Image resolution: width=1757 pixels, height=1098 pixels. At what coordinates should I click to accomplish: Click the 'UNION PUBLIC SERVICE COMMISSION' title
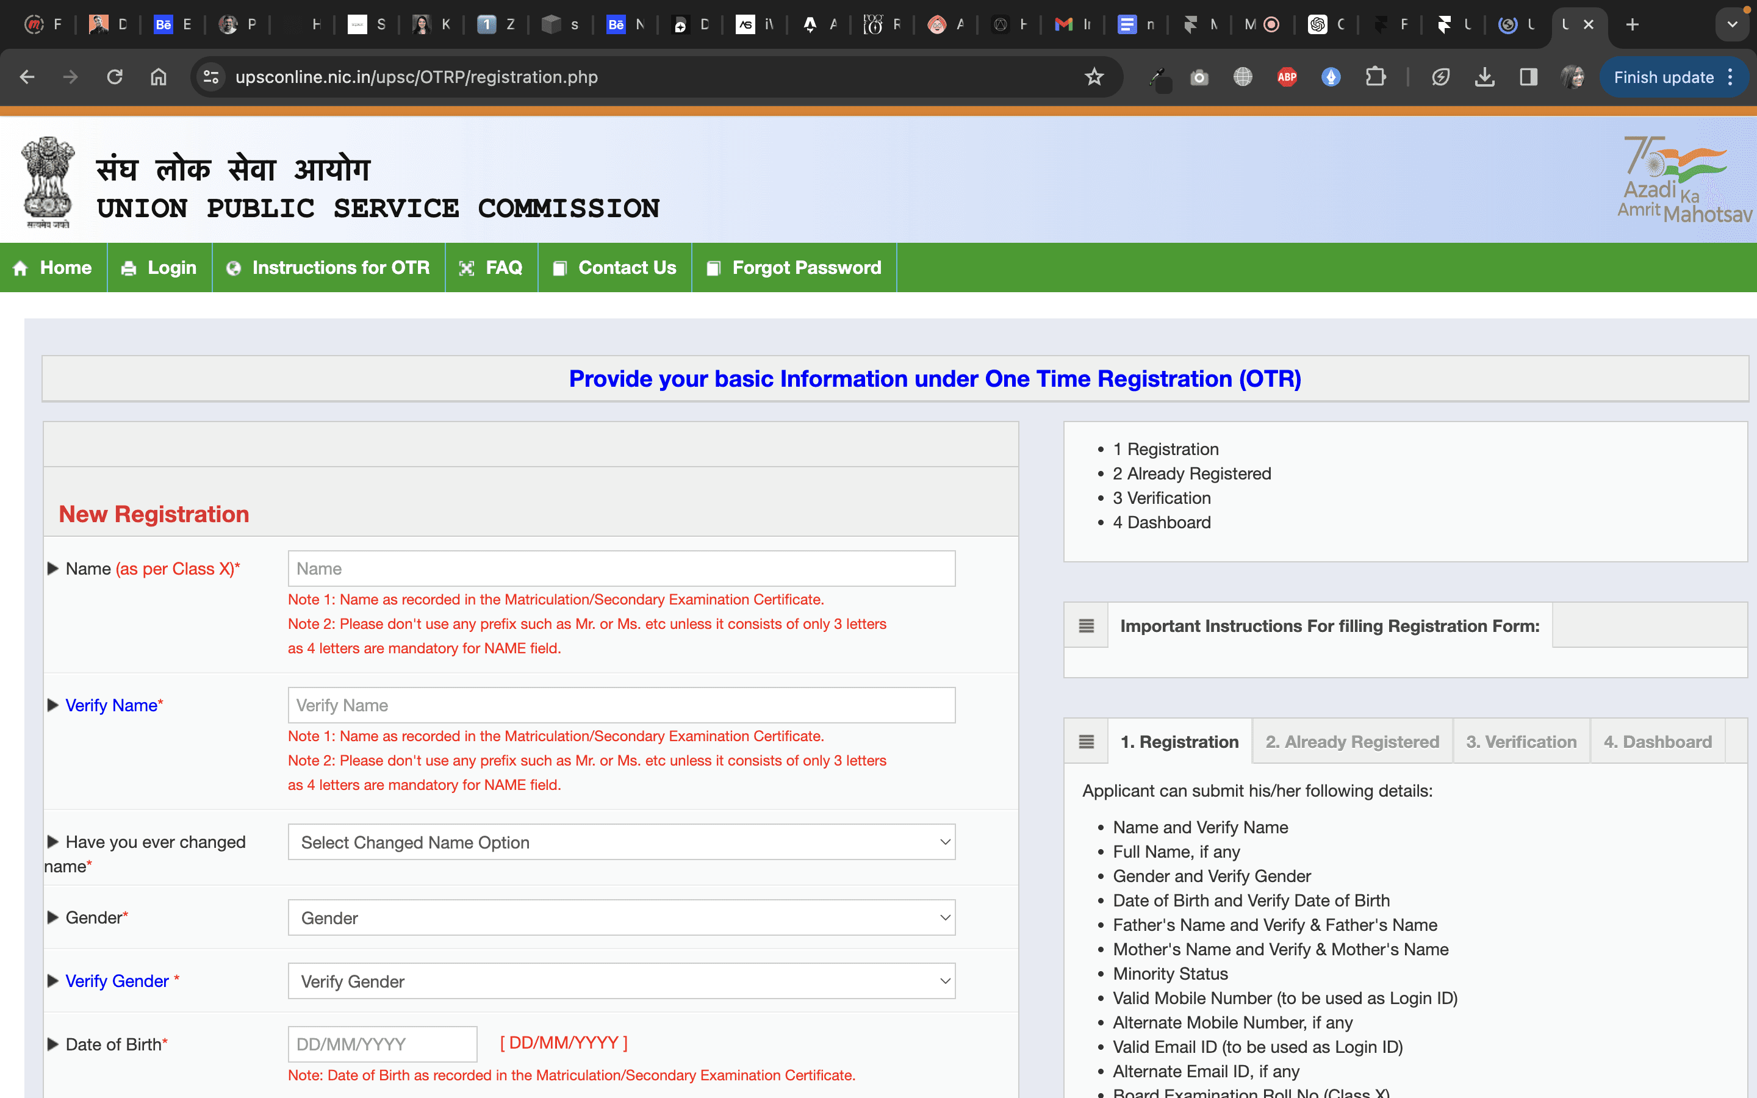pos(378,209)
